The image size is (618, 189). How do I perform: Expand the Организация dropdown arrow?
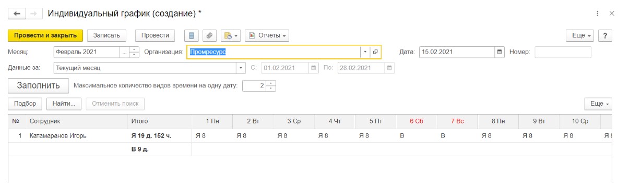pos(365,52)
